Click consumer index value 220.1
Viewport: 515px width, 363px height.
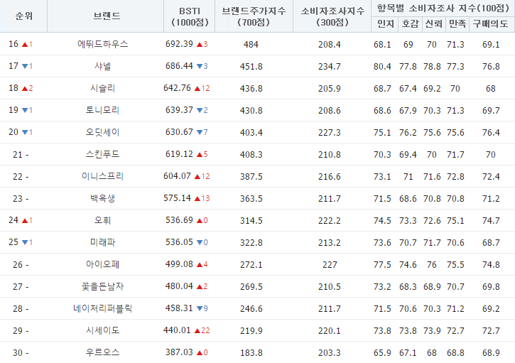330,330
